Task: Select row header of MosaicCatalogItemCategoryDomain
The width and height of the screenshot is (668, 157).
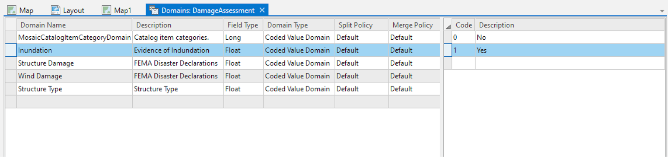Action: click(11, 37)
